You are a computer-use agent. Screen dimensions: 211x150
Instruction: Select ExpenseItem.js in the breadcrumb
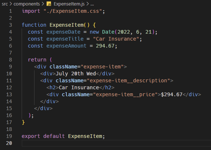click(69, 4)
